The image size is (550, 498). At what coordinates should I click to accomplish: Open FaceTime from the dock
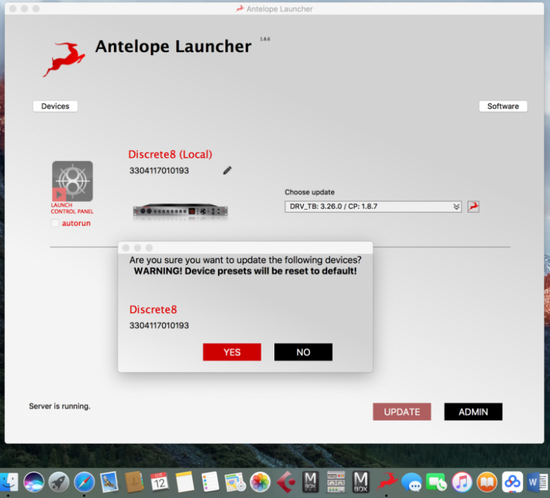(437, 482)
